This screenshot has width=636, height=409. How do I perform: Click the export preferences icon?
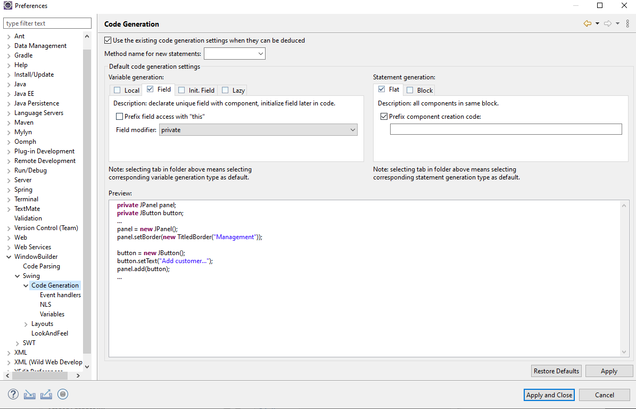click(x=46, y=394)
